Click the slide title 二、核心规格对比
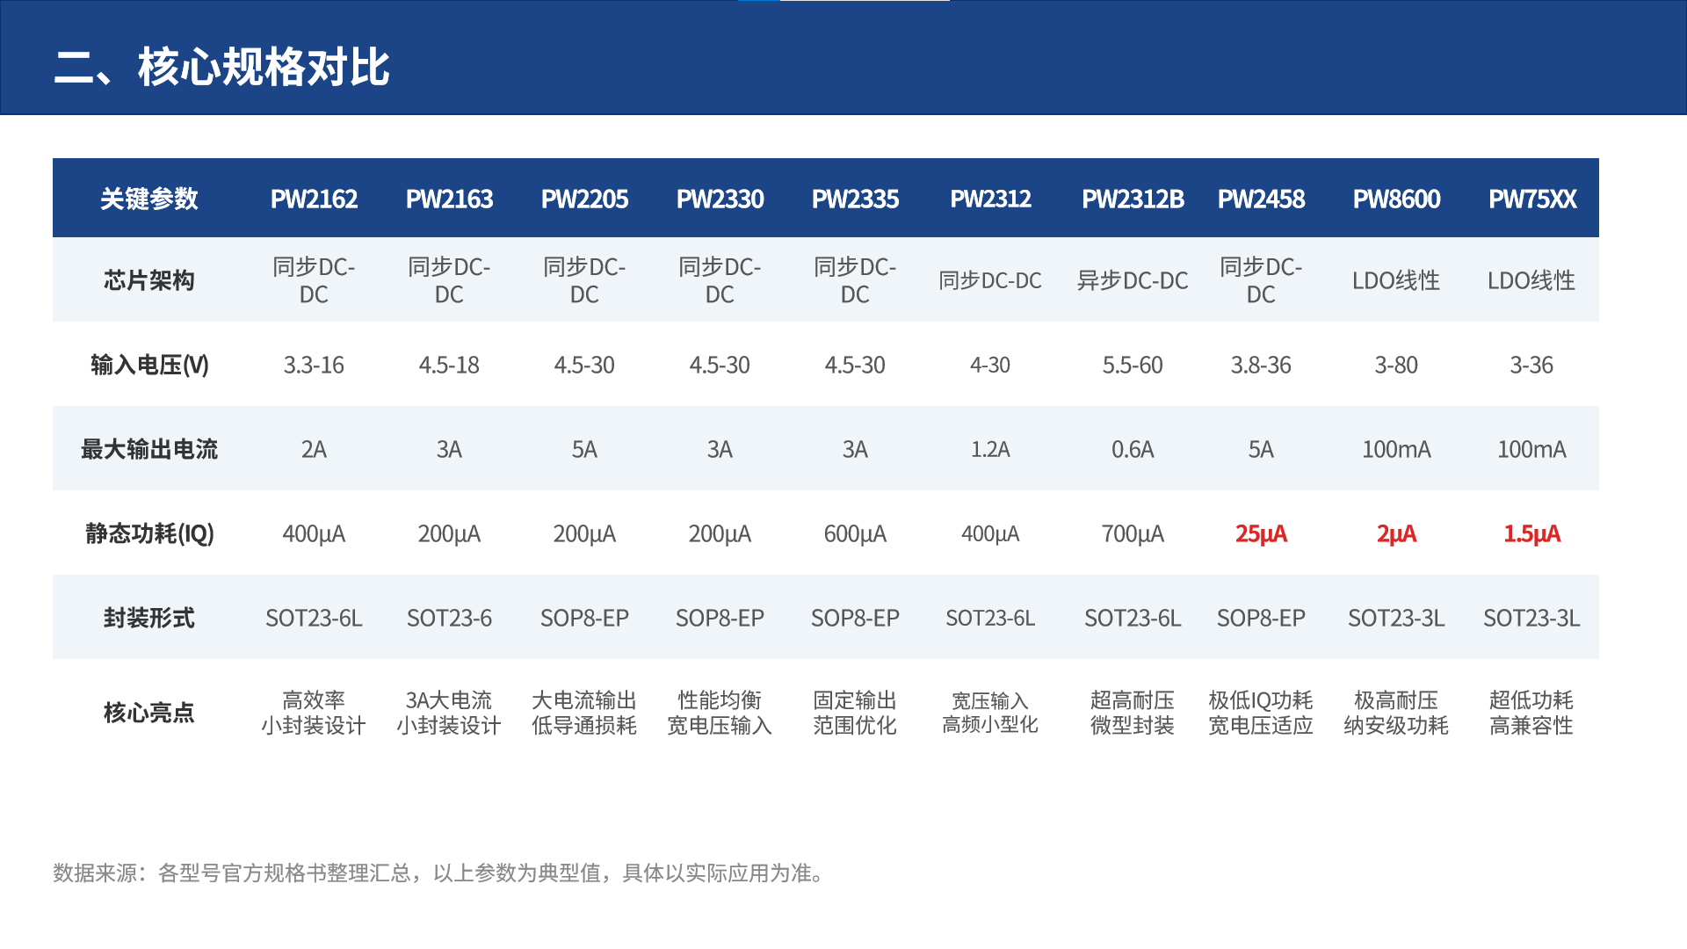This screenshot has width=1687, height=949. [x=221, y=67]
